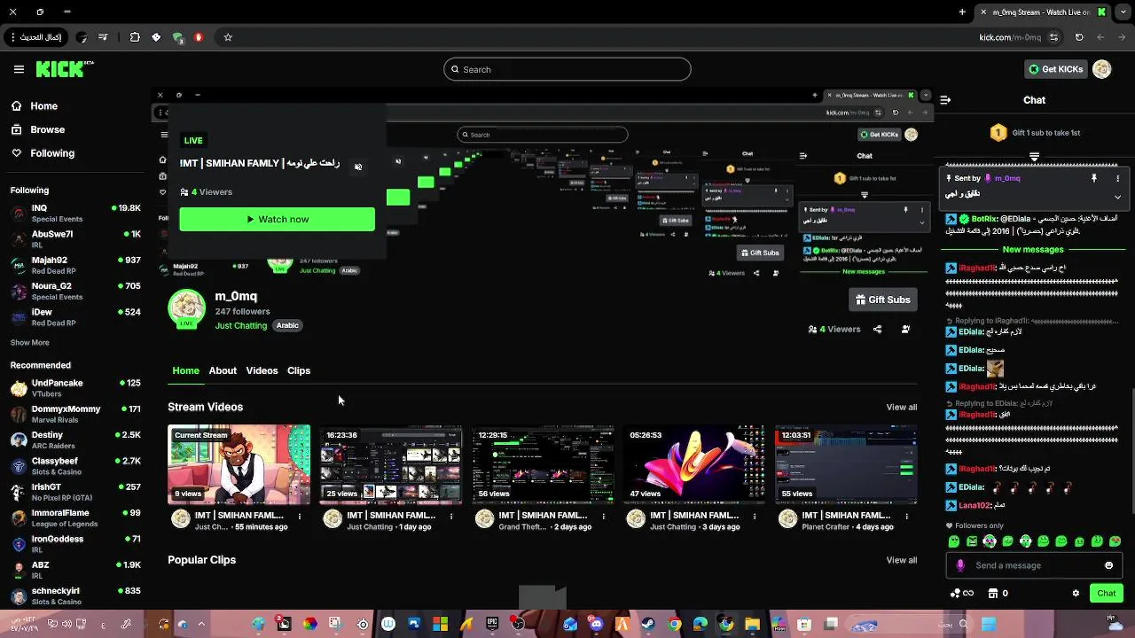Open options for 2 days ago video
This screenshot has width=1135, height=638.
[604, 516]
